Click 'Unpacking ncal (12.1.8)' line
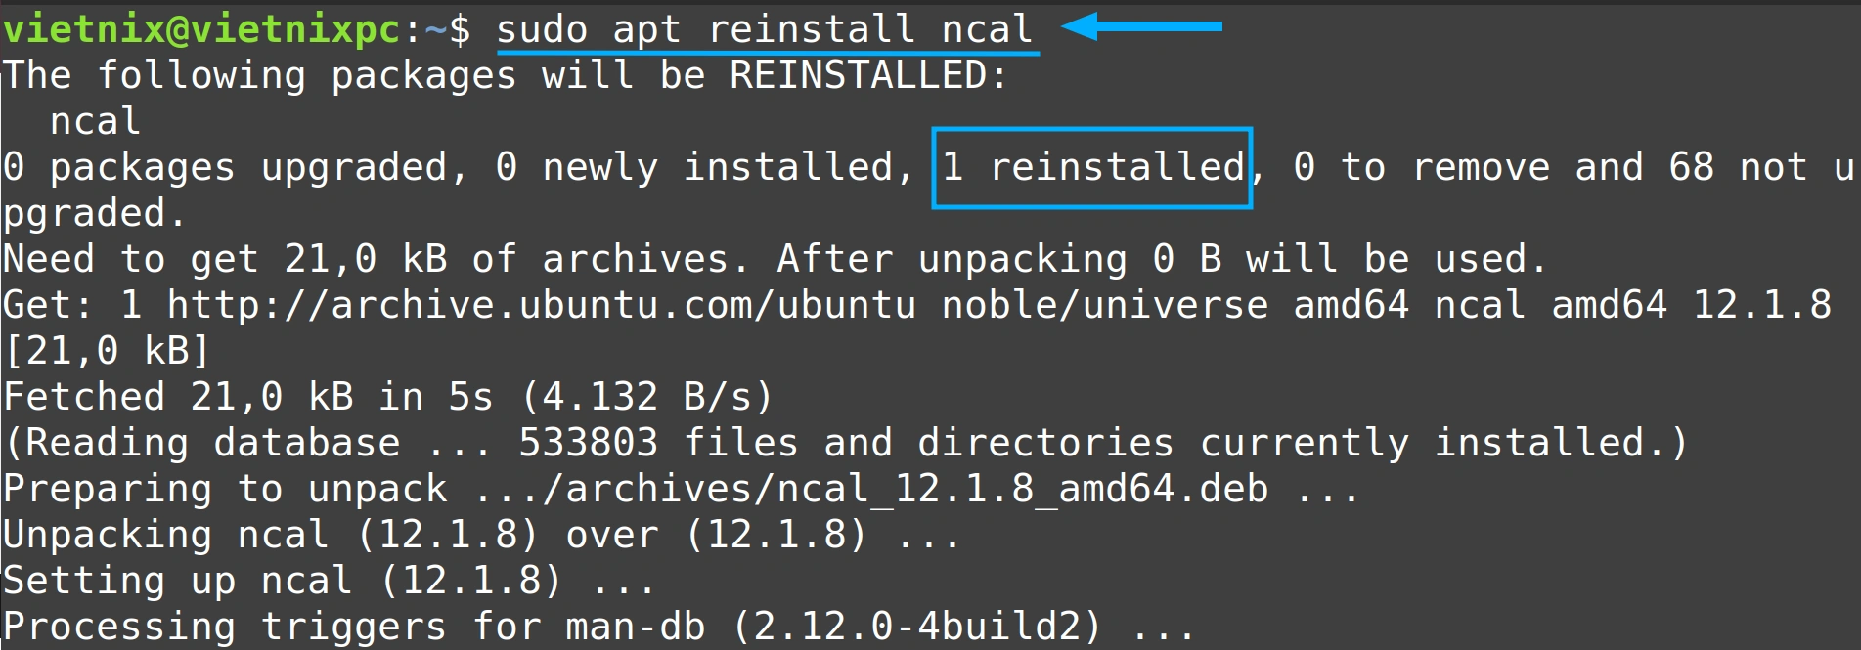This screenshot has height=650, width=1861. 482,535
